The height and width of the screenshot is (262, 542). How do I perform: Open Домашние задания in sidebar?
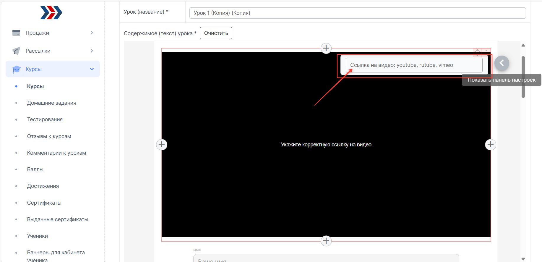tap(51, 103)
